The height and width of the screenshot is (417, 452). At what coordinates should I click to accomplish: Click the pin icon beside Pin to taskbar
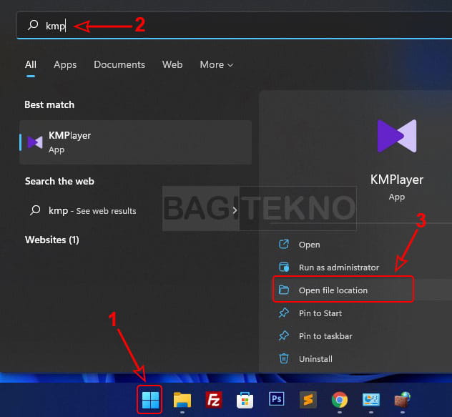point(284,335)
